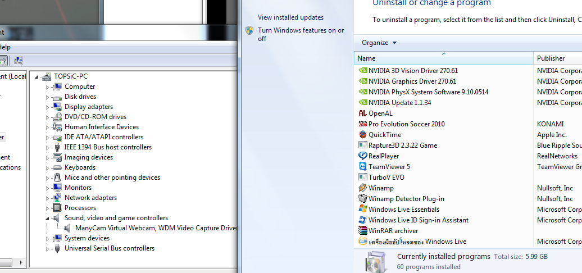Click the Scan for hardware changes toolbar icon
The height and width of the screenshot is (273, 582).
point(19,61)
